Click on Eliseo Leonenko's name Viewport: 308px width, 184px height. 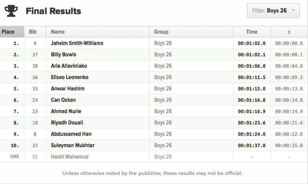pos(69,77)
